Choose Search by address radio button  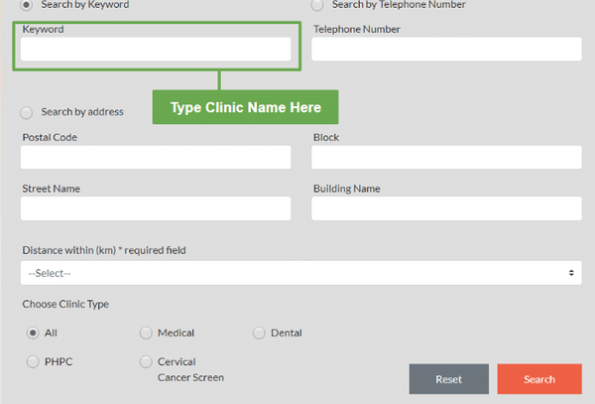(x=26, y=112)
